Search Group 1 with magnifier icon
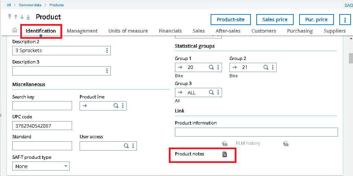Screen dimensions: 353x176 tap(211, 67)
